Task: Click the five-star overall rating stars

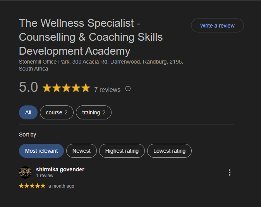Action: [x=66, y=88]
